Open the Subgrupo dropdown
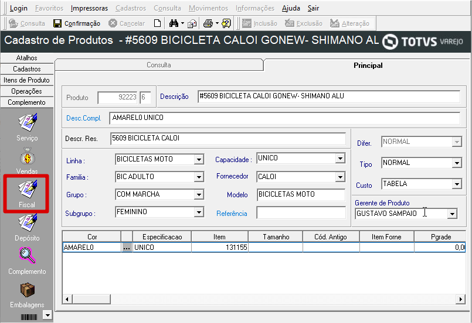Image resolution: width=472 pixels, height=323 pixels. (x=199, y=212)
